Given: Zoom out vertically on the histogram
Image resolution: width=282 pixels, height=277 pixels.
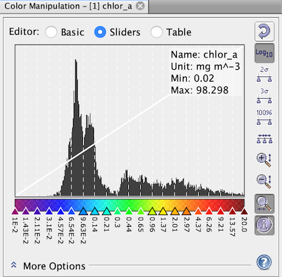Looking at the screenshot, I should point(264,181).
